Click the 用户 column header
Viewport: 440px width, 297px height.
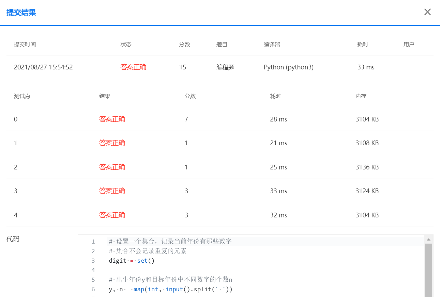[x=409, y=45]
